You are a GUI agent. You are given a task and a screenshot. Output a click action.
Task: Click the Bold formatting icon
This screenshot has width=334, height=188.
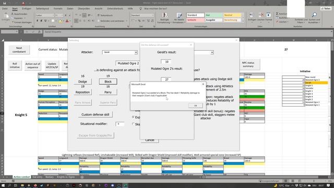37,21
